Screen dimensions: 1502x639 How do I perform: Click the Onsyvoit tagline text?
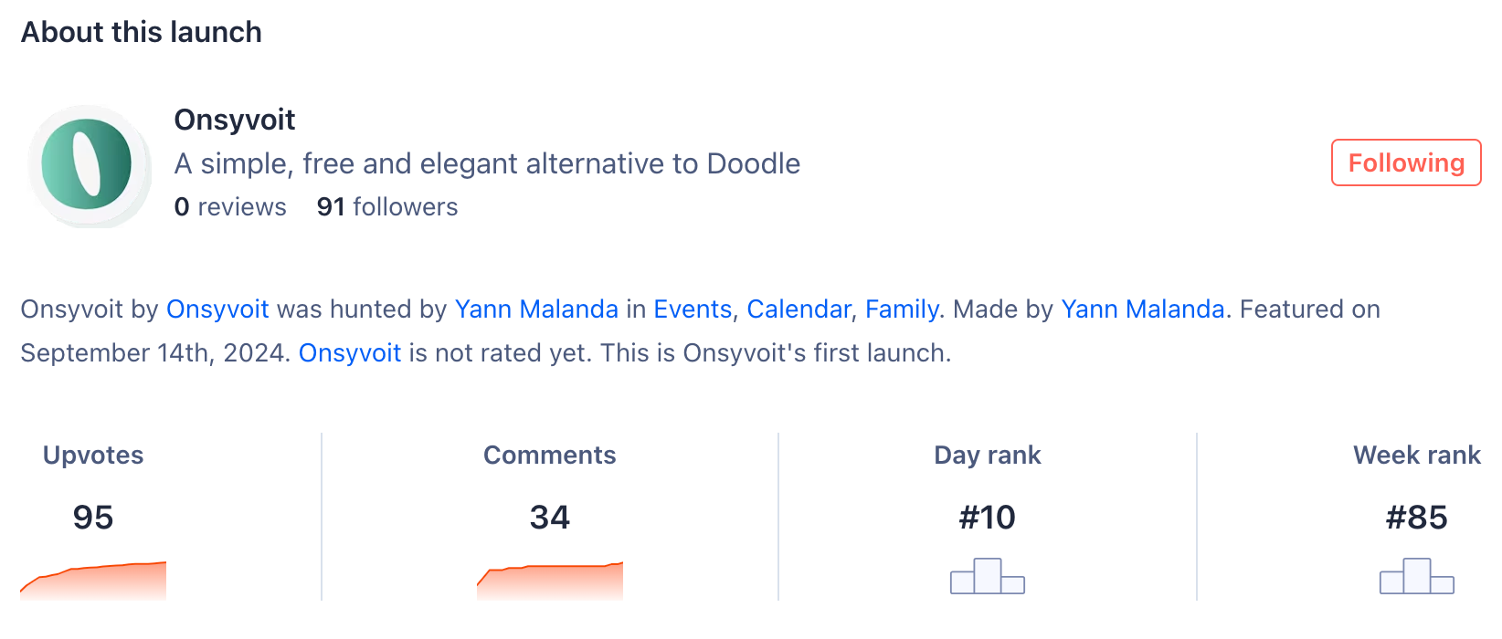click(487, 163)
